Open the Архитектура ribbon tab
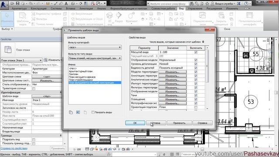Viewport: 279px width, 157px height. point(19,8)
